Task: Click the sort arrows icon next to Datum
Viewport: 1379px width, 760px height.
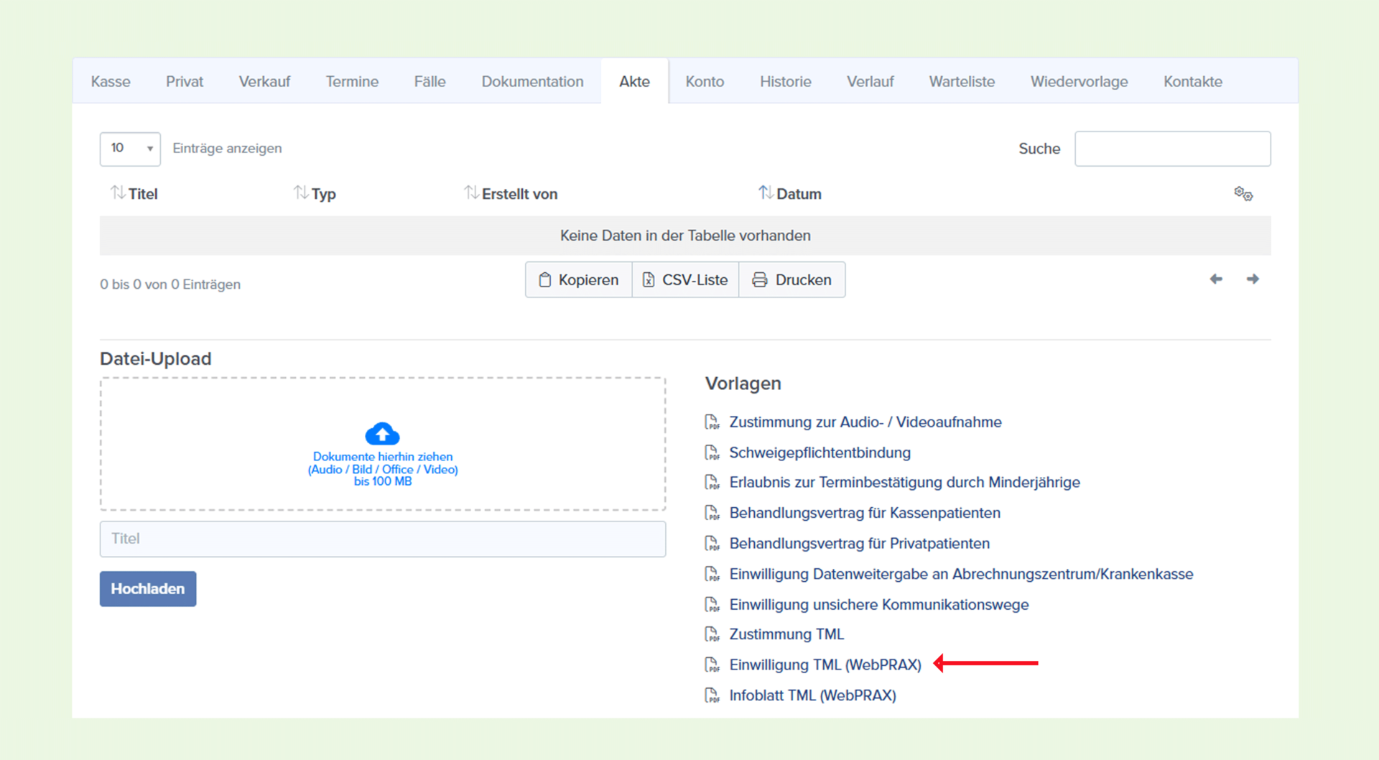Action: (x=766, y=193)
